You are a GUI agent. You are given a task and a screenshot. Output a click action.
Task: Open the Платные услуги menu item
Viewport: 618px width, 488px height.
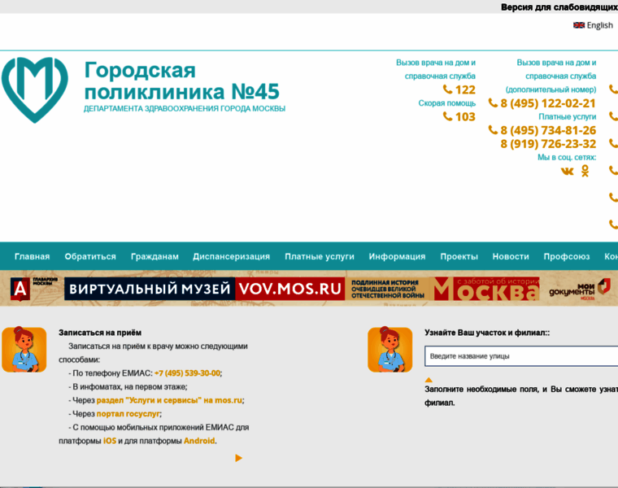320,256
